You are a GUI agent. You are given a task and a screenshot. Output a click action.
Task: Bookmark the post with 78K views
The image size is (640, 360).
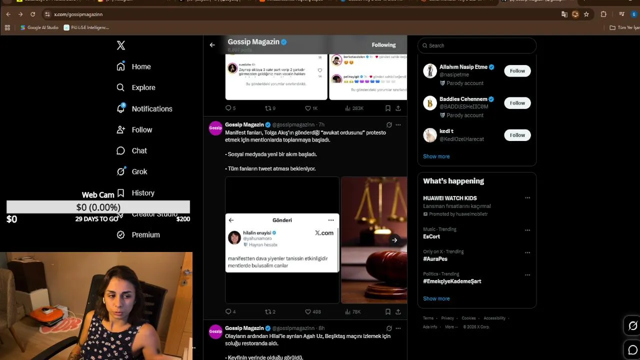[388, 311]
